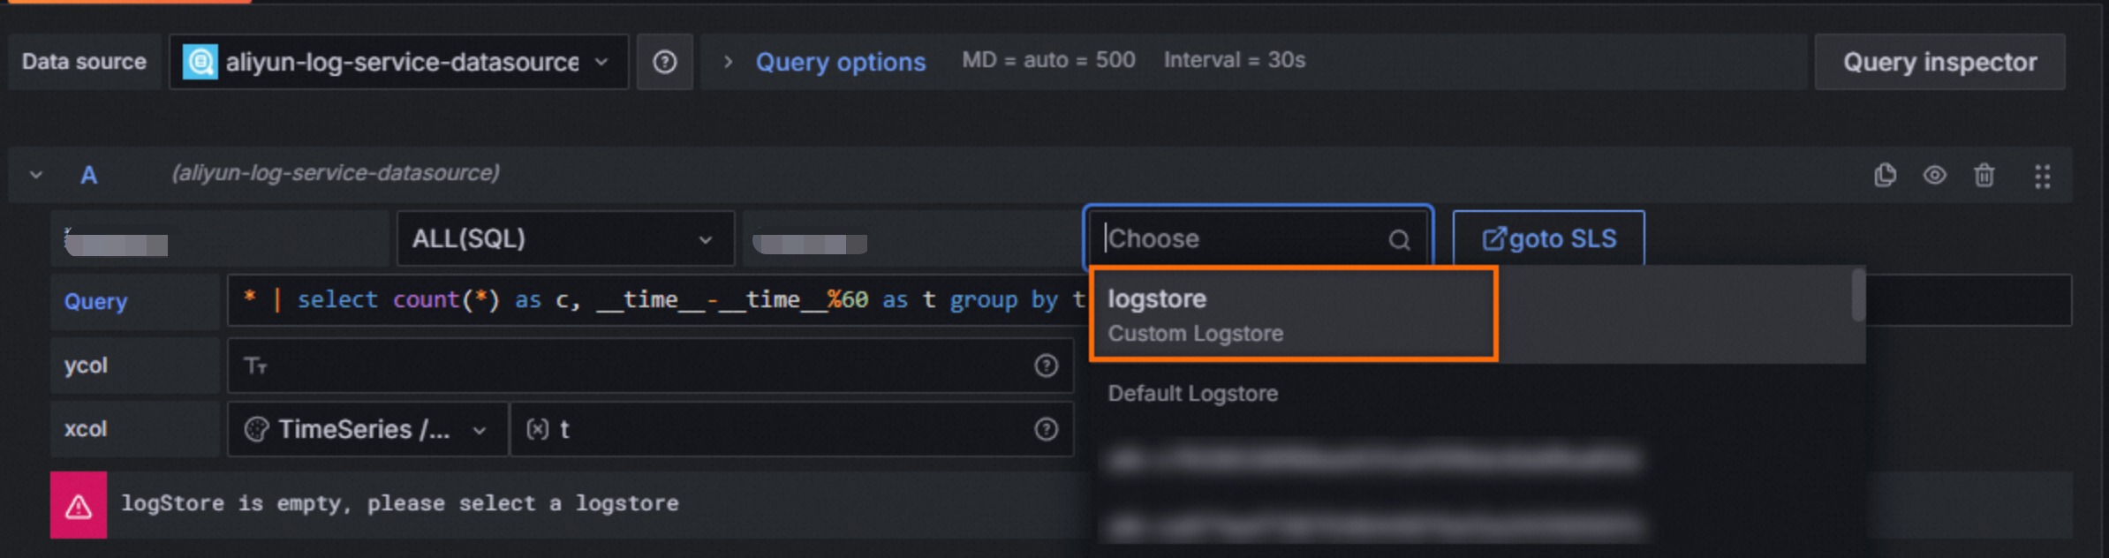Open the TimeSeries type dropdown
Image resolution: width=2109 pixels, height=558 pixels.
(367, 429)
